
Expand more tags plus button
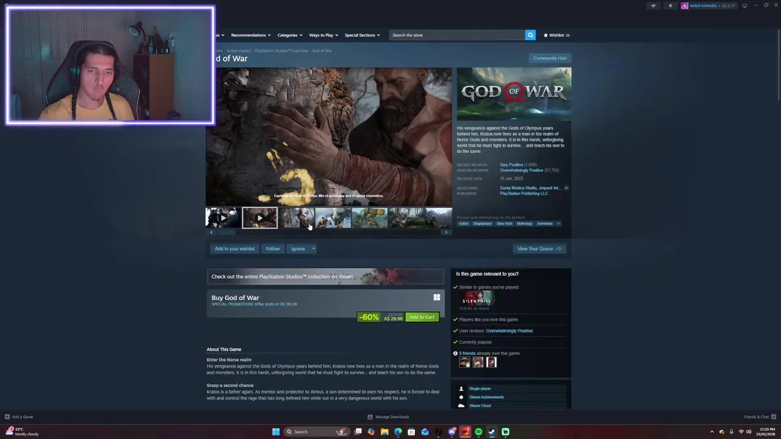pyautogui.click(x=558, y=223)
